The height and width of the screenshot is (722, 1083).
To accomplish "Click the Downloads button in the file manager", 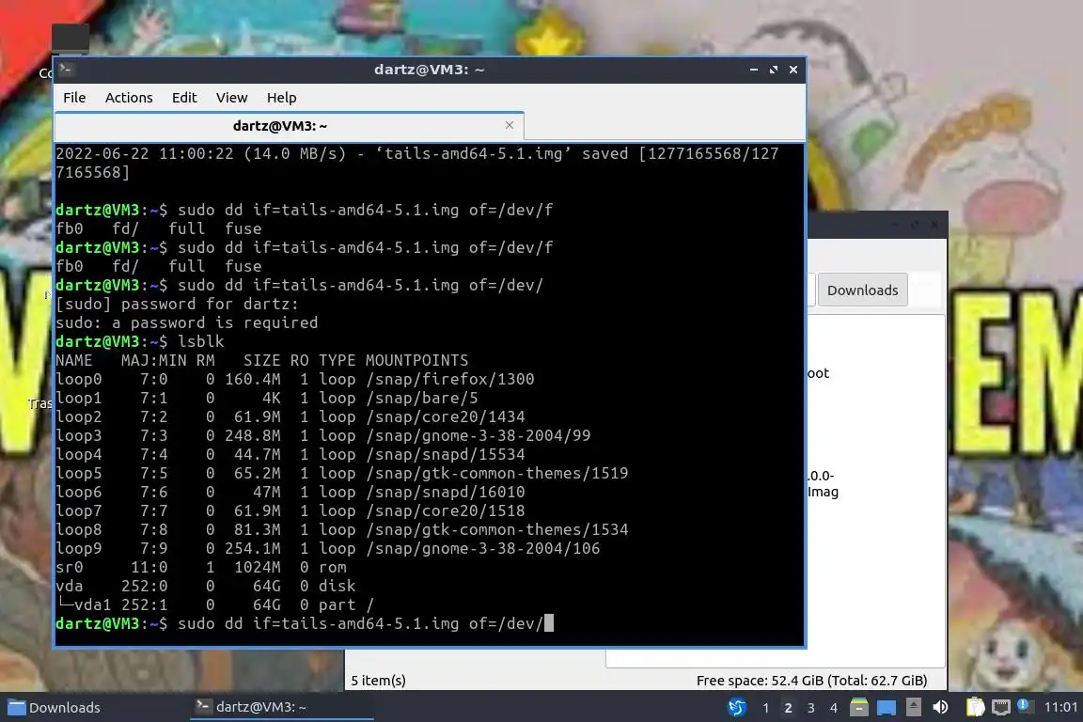I will (x=862, y=290).
